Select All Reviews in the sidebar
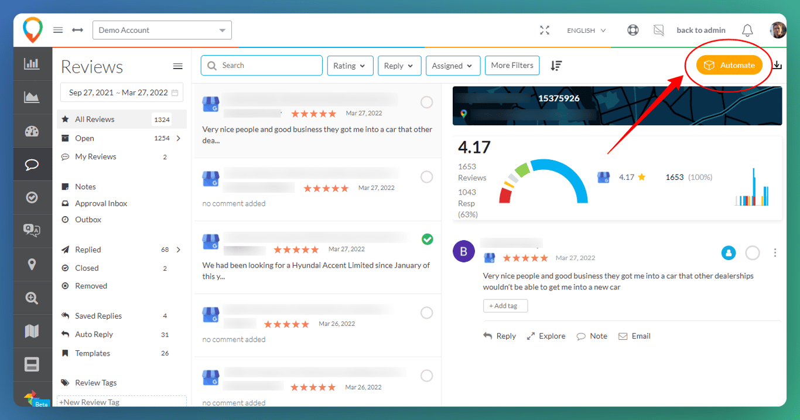This screenshot has height=420, width=800. coord(122,119)
